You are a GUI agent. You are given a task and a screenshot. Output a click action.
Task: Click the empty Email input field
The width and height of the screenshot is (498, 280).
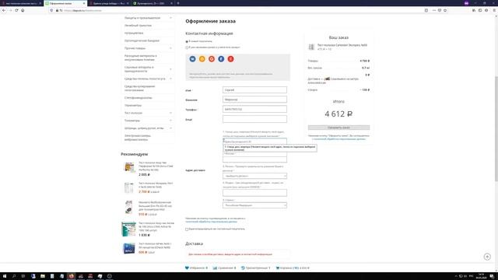click(254, 119)
